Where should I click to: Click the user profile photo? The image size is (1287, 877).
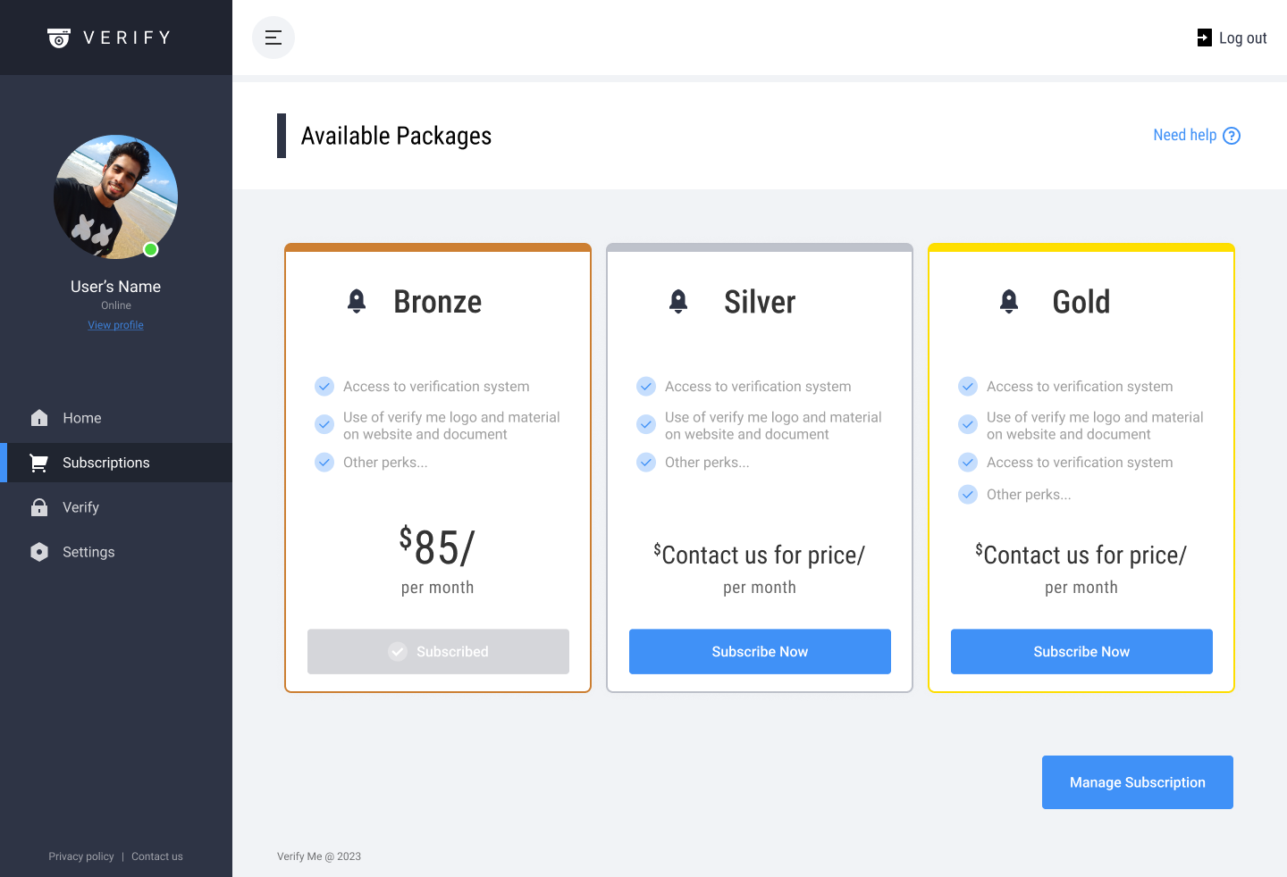click(115, 197)
